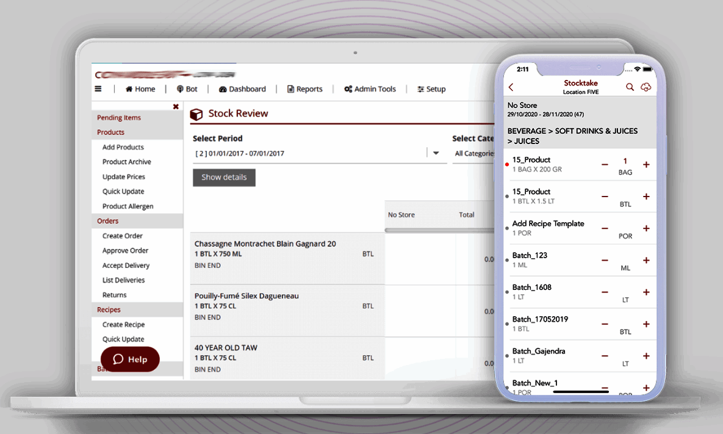The height and width of the screenshot is (434, 723).
Task: Click the Setup sliders icon
Action: point(419,89)
